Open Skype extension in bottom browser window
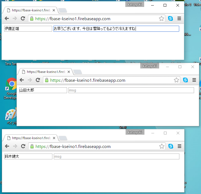Screen dimensions: 201x194 [171, 146]
